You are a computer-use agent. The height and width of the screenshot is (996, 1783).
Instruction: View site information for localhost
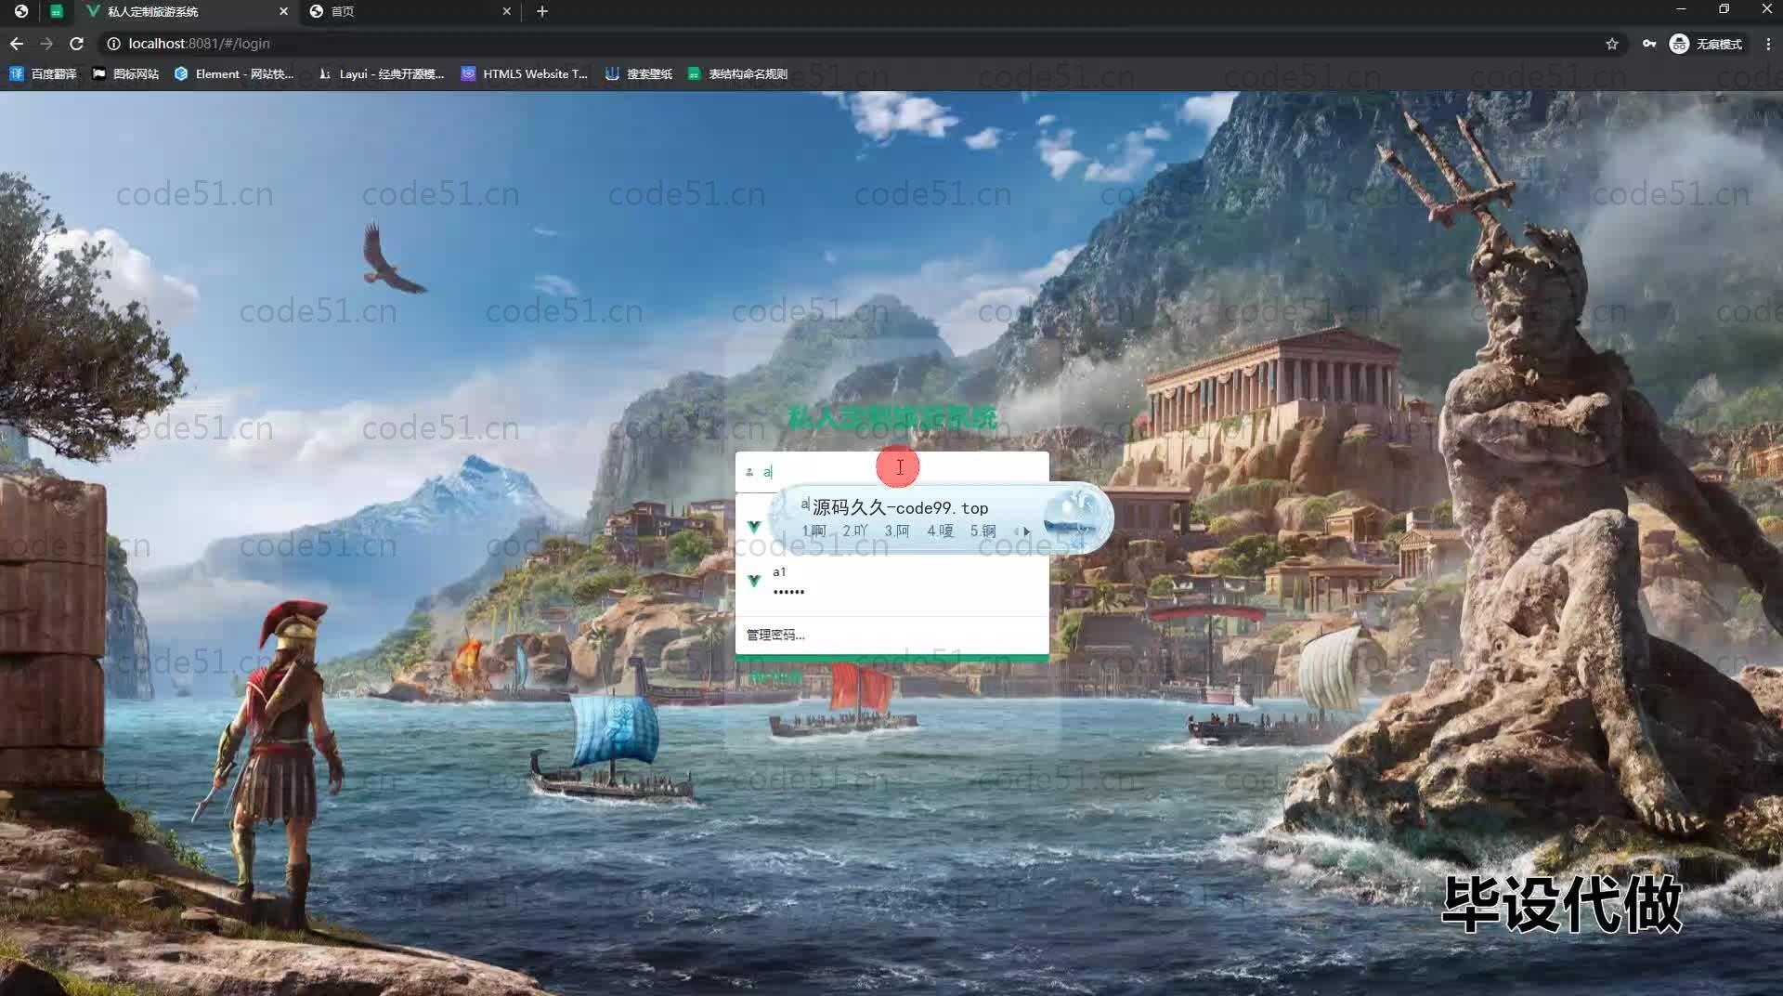pyautogui.click(x=113, y=44)
